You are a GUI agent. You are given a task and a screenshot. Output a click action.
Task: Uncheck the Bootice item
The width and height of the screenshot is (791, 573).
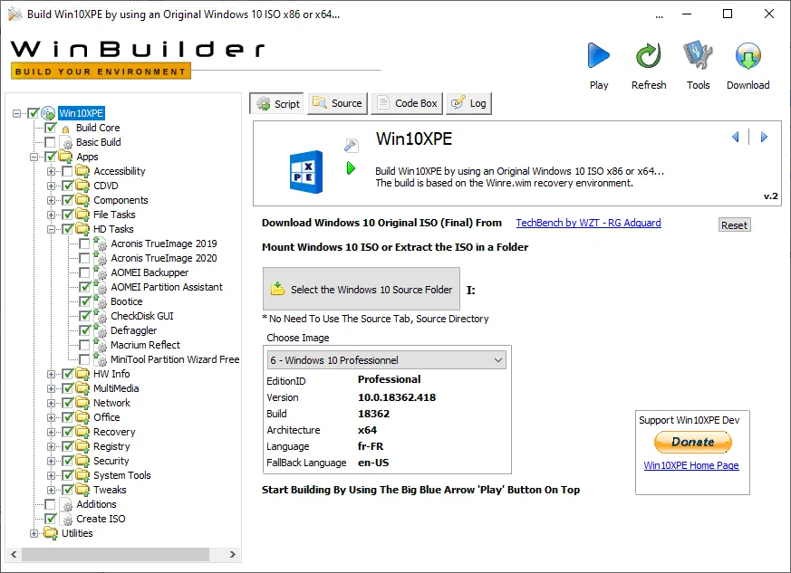[x=85, y=301]
